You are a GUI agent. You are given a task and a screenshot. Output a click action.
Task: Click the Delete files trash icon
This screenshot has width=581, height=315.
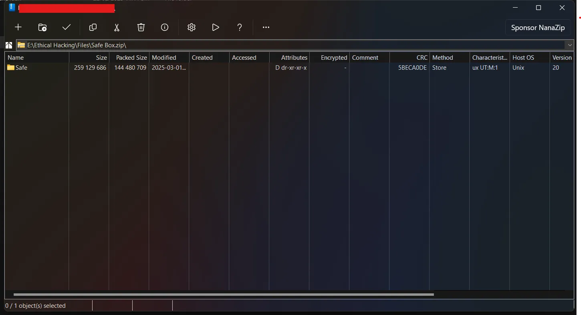pos(141,27)
